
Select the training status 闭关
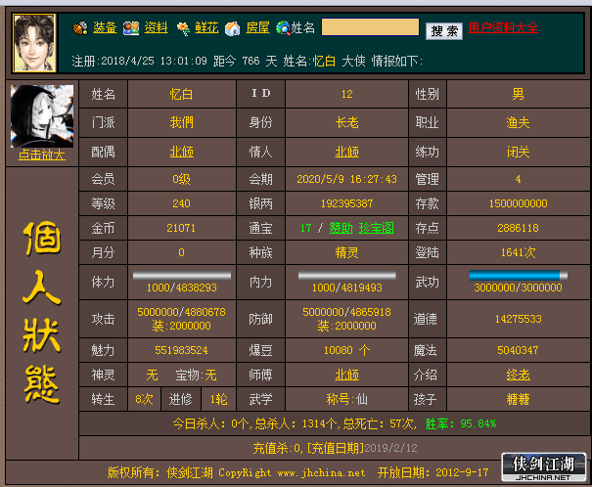tap(518, 152)
